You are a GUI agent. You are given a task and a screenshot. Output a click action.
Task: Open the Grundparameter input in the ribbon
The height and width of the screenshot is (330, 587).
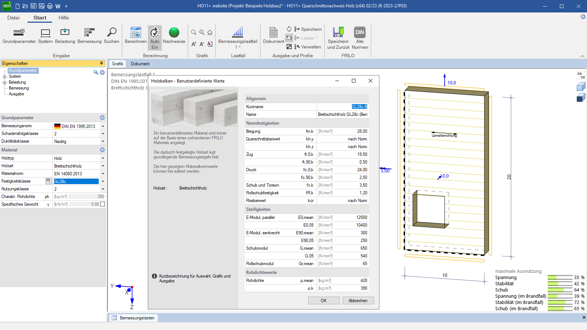tap(19, 36)
